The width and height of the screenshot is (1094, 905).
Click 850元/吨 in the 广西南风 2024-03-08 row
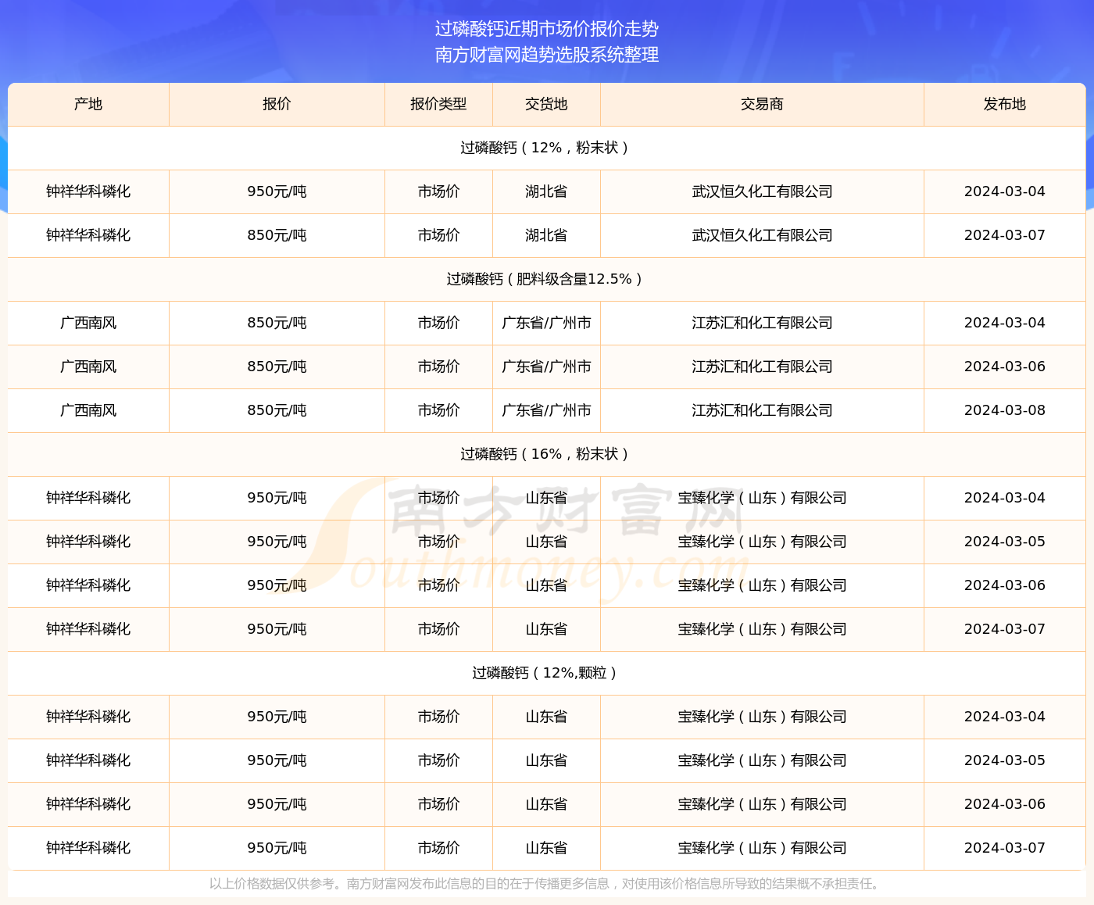277,410
